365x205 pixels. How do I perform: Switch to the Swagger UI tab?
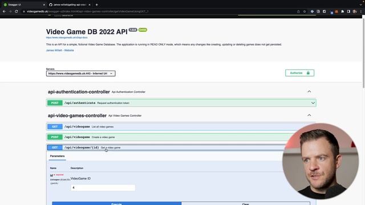pyautogui.click(x=23, y=5)
